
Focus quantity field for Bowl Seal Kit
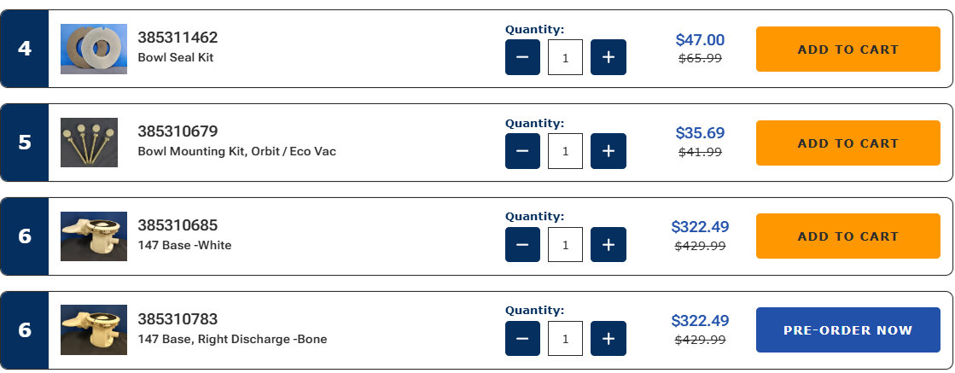565,57
